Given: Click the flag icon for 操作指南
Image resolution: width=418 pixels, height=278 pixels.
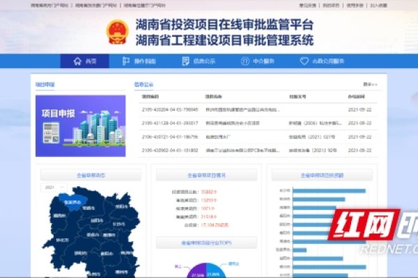Looking at the screenshot, I should 126,61.
